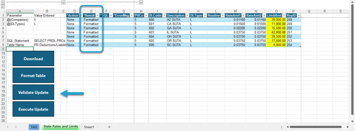Click the SQL Statement label cell
The width and height of the screenshot is (355, 131).
pyautogui.click(x=20, y=41)
